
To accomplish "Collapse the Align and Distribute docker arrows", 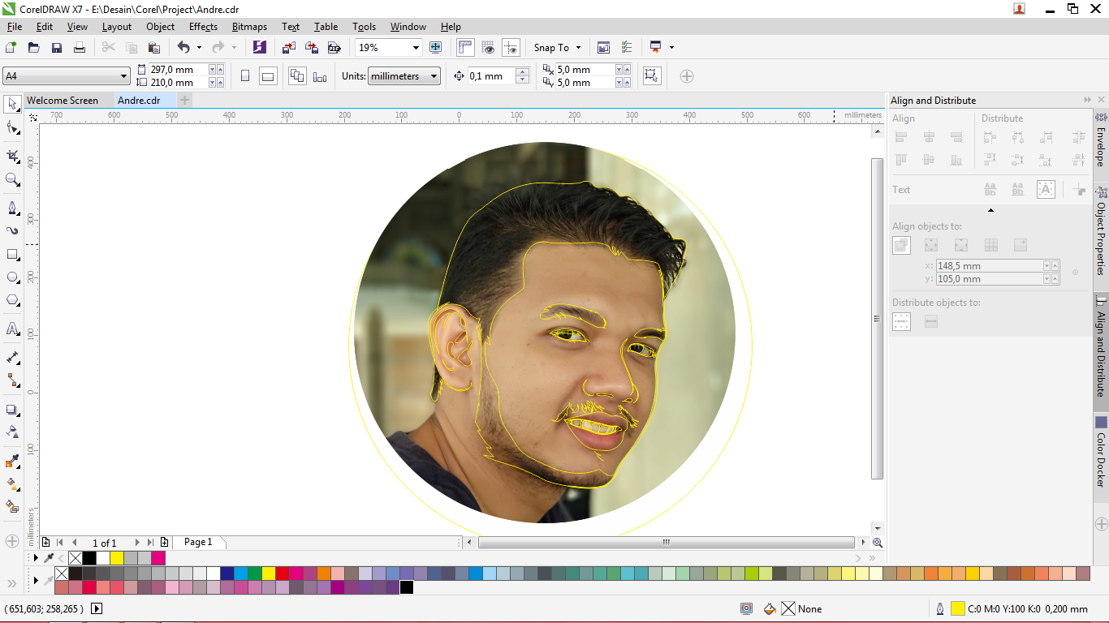I will [x=1088, y=100].
